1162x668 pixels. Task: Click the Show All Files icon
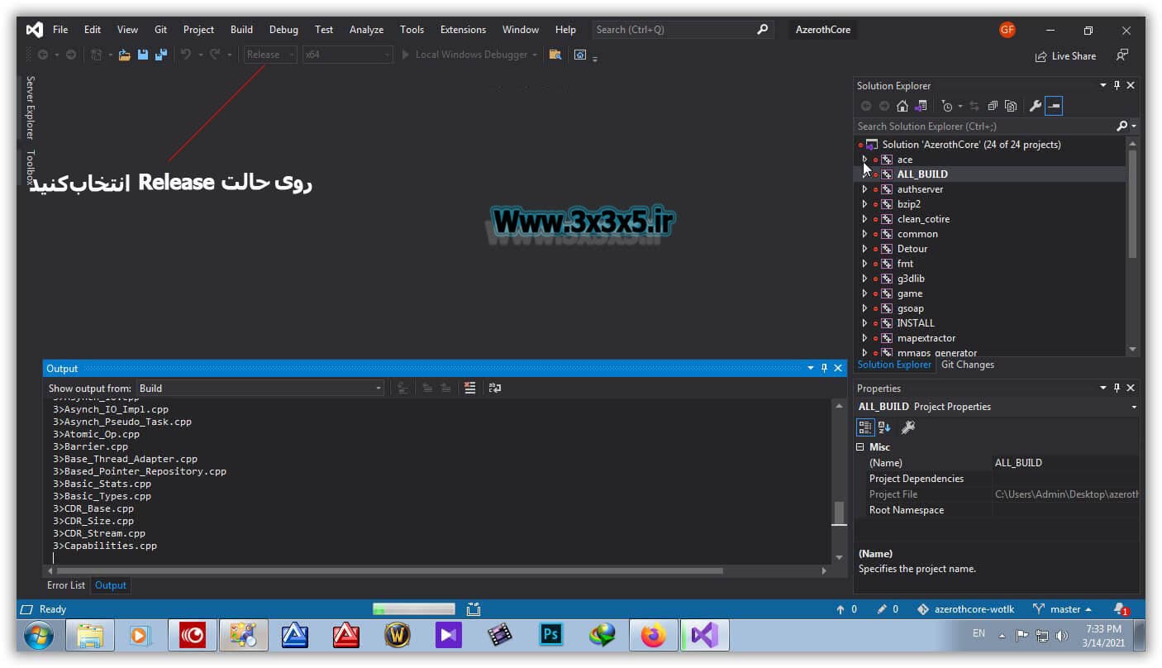coord(1010,106)
